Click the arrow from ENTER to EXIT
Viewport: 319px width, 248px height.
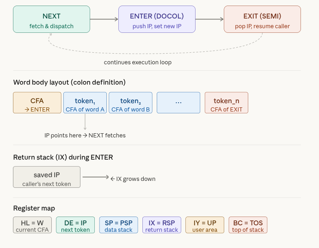click(209, 19)
